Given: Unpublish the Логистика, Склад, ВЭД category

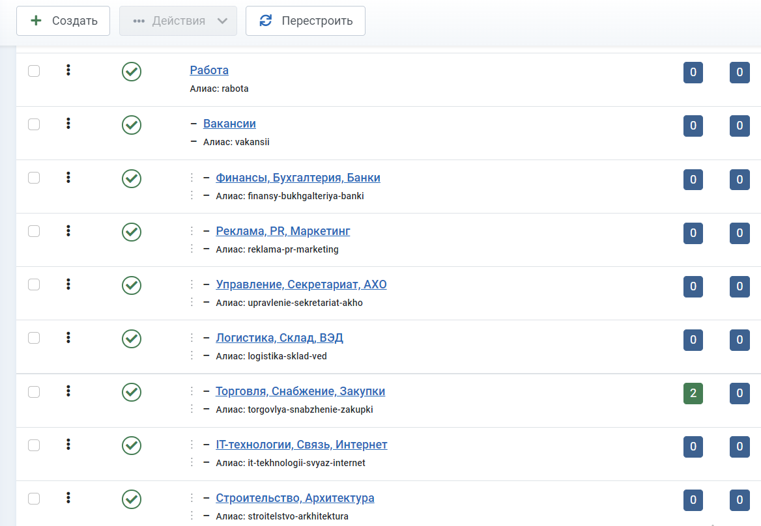Looking at the screenshot, I should pos(132,339).
